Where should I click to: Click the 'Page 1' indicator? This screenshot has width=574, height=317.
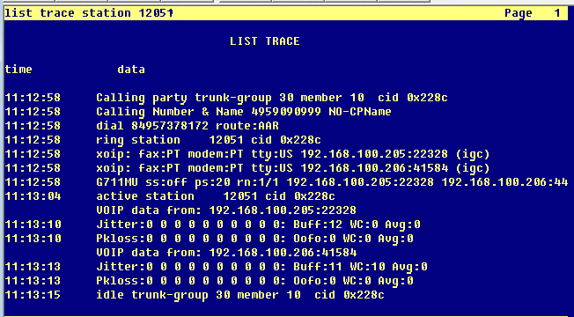(533, 13)
